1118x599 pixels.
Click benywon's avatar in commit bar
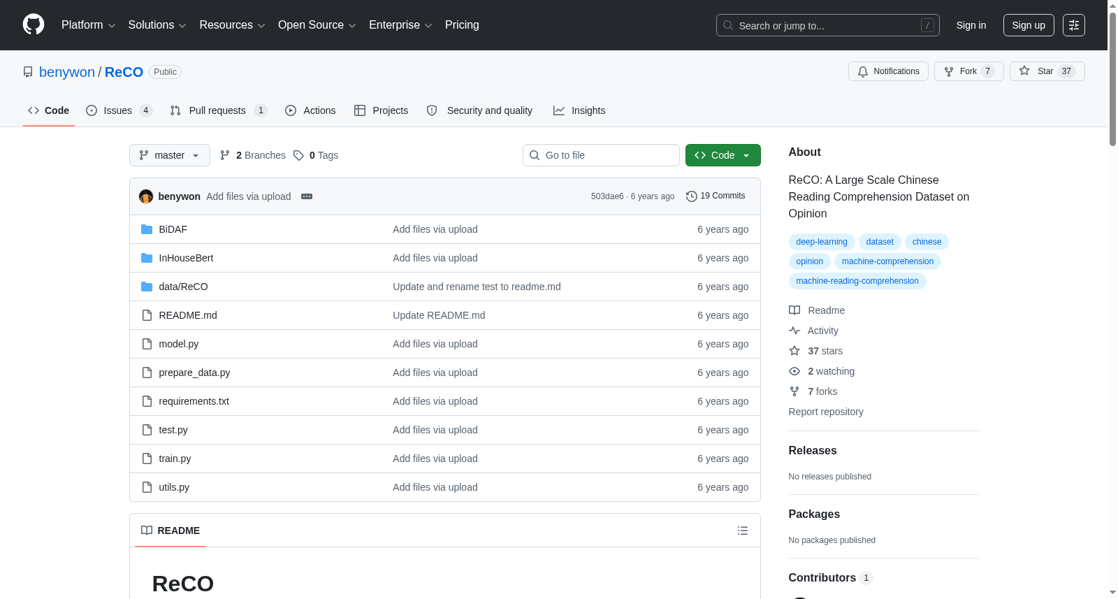pyautogui.click(x=146, y=196)
